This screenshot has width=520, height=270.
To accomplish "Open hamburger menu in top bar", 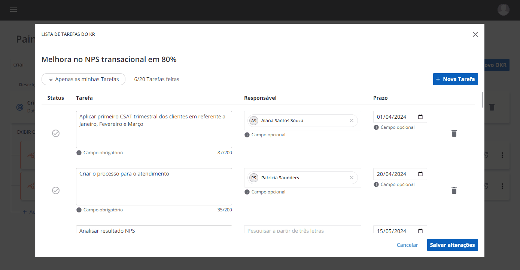I will tap(13, 10).
